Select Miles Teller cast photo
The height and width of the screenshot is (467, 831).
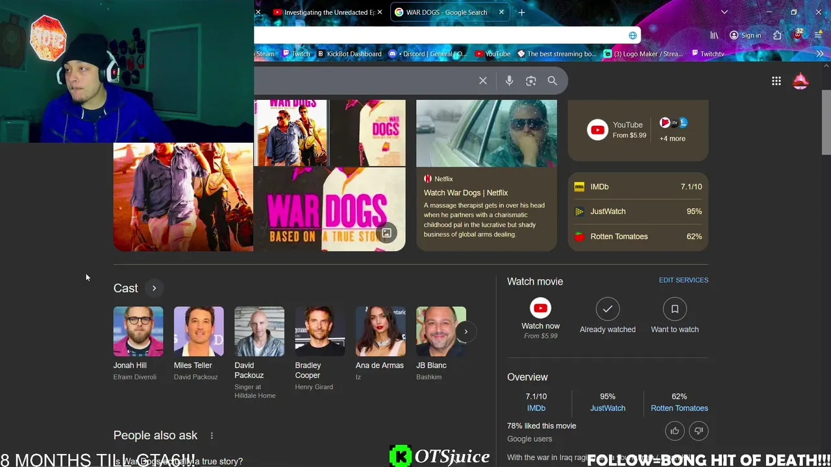[x=199, y=331]
